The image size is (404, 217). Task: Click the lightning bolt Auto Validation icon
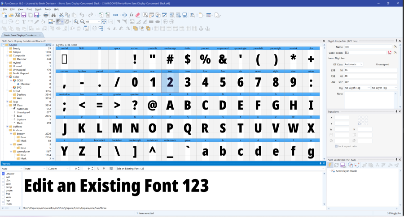click(x=330, y=165)
